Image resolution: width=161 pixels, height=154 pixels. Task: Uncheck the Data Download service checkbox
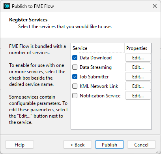pyautogui.click(x=75, y=58)
